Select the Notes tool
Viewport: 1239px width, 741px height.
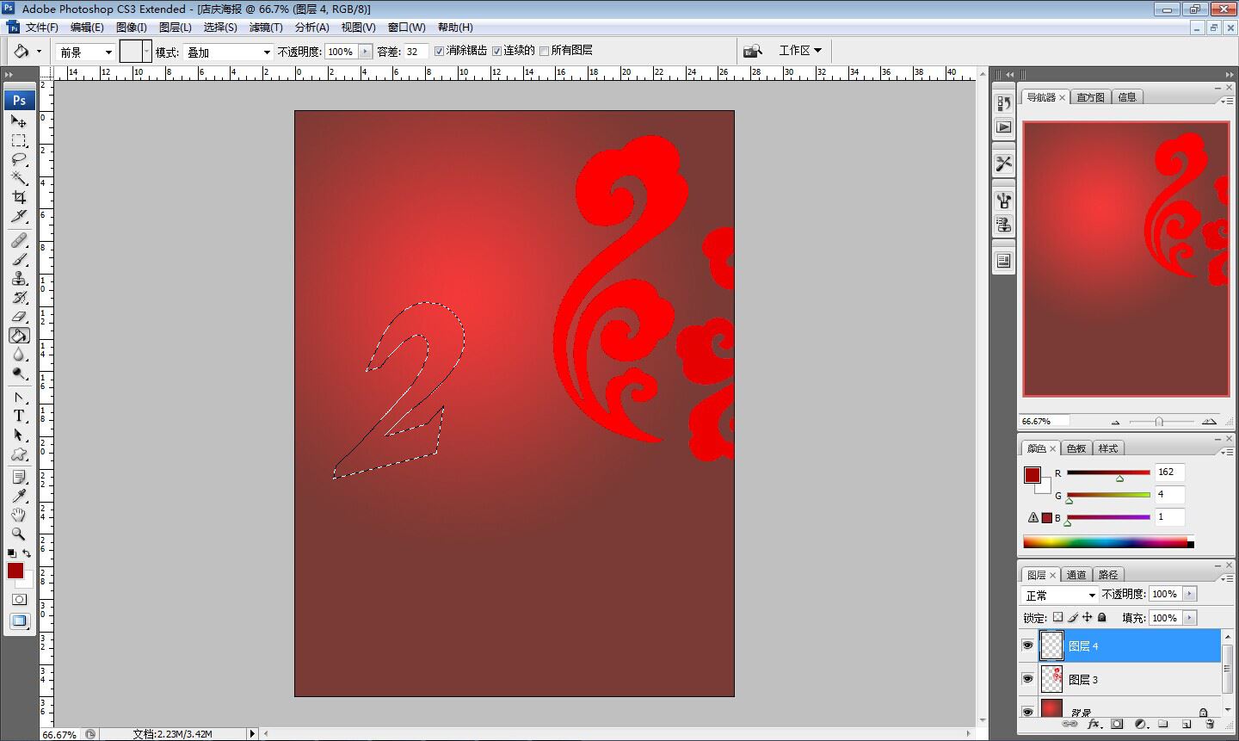point(19,477)
